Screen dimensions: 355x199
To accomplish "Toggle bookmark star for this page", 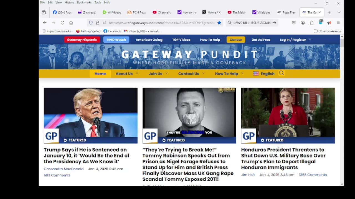I will (219, 23).
